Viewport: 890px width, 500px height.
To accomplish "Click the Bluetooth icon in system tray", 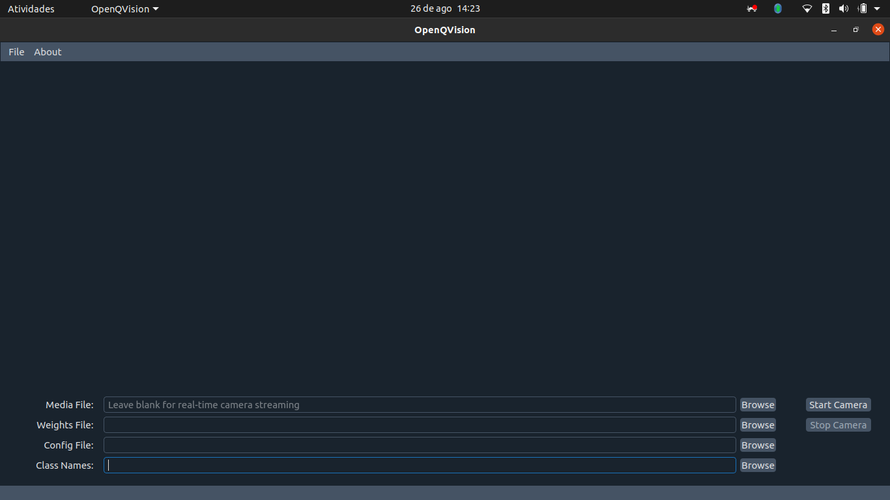I will pyautogui.click(x=825, y=9).
